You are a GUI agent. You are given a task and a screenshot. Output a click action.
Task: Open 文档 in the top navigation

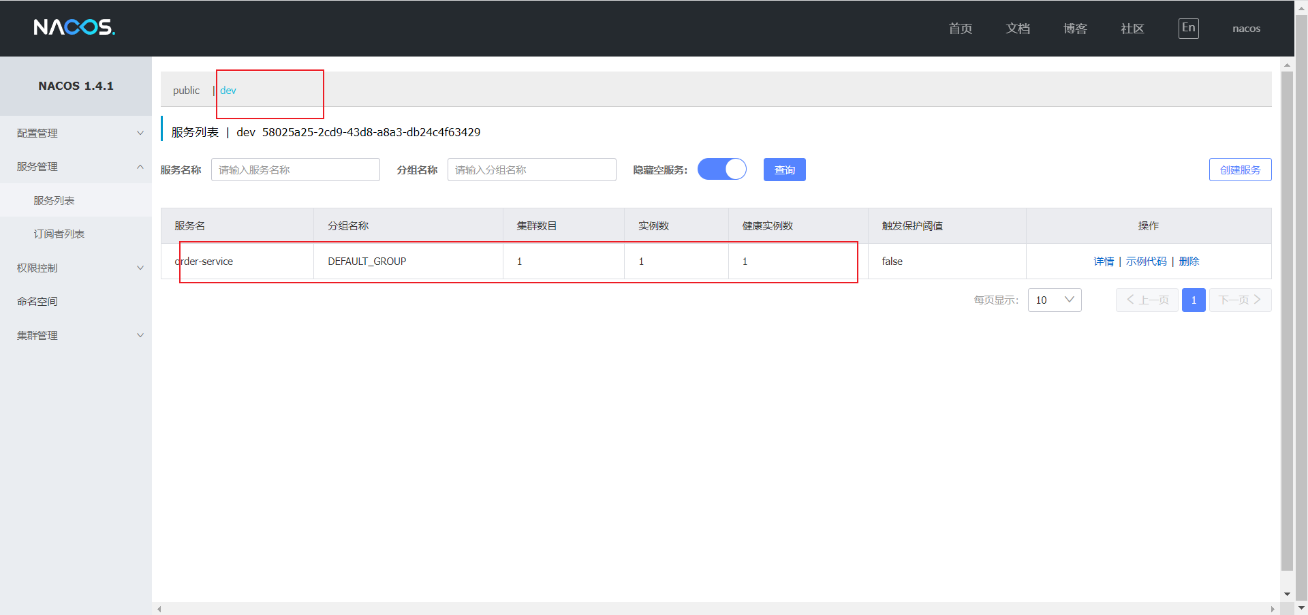point(1018,28)
